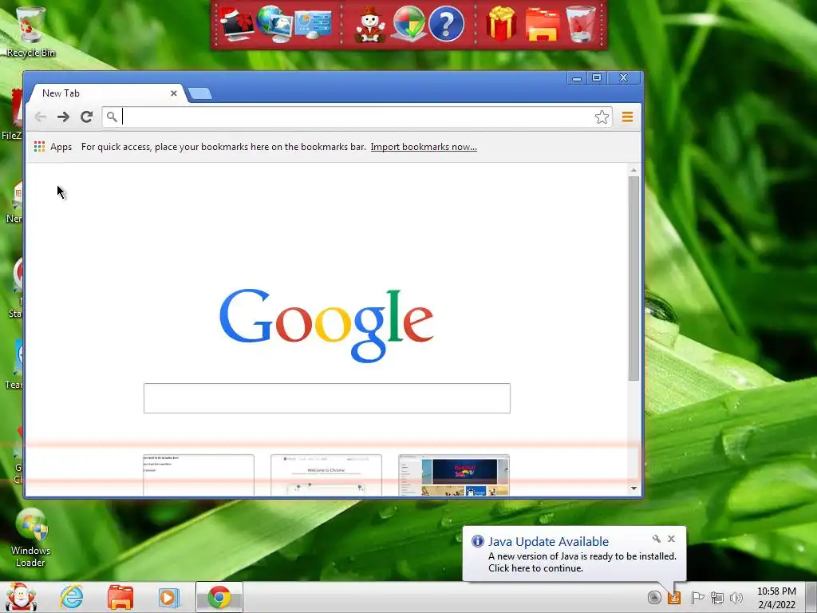Click the search magnifier in the address bar
The width and height of the screenshot is (817, 613).
[112, 117]
